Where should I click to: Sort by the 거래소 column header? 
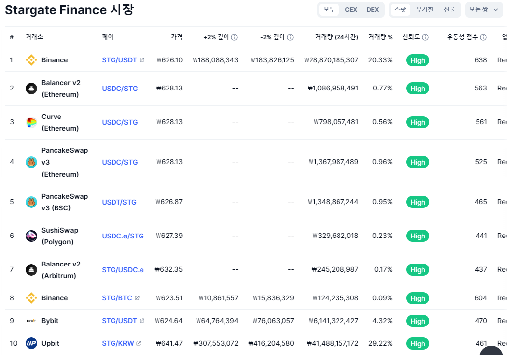pos(34,37)
